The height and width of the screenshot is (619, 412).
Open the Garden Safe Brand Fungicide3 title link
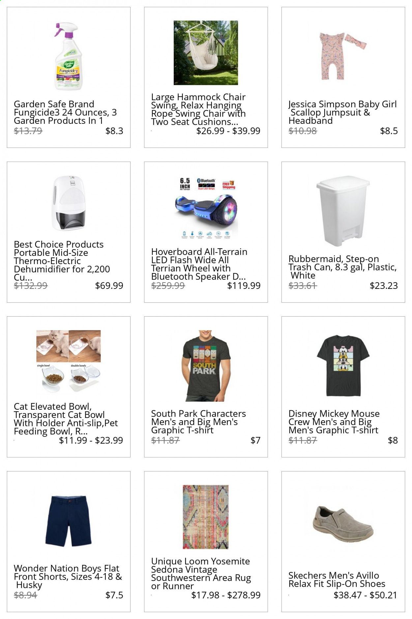pos(65,113)
